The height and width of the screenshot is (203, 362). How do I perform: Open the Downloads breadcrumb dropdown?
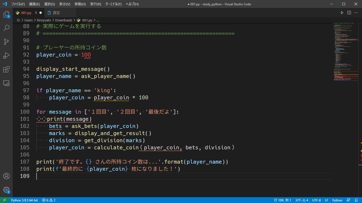(64, 20)
